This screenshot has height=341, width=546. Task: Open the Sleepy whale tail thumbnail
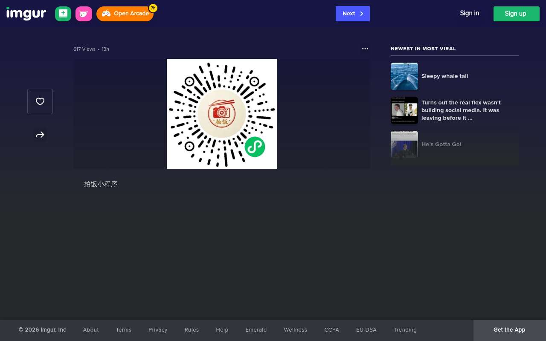point(404,76)
